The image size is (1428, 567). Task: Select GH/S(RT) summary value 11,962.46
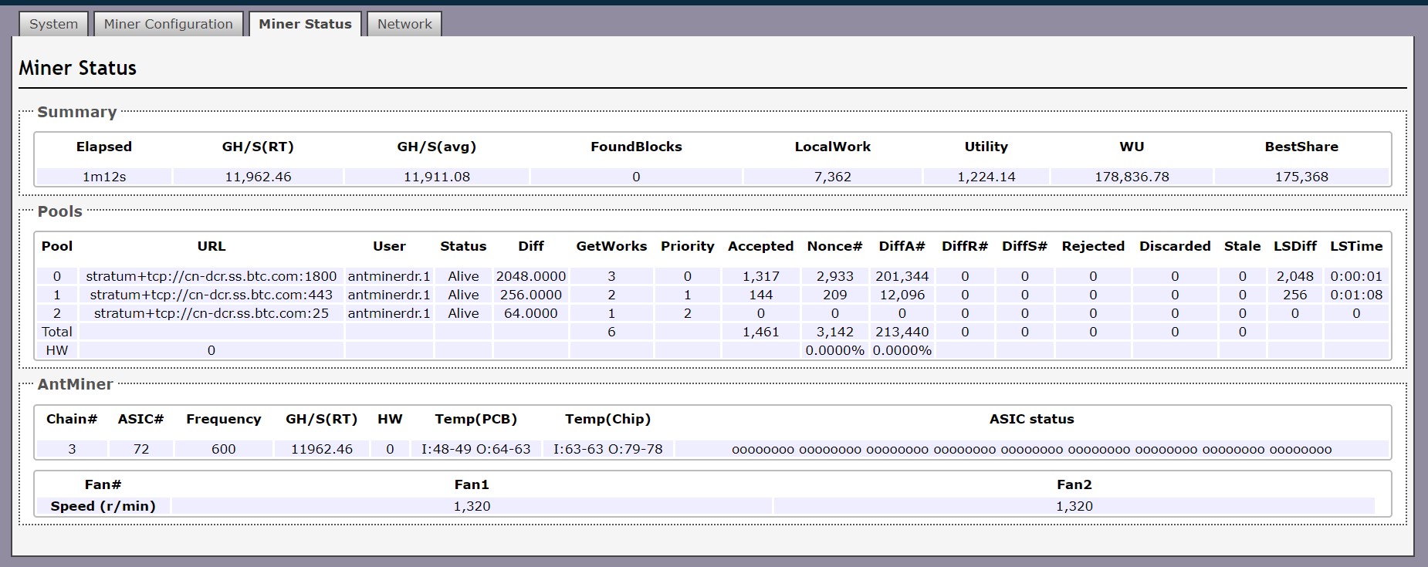point(258,177)
